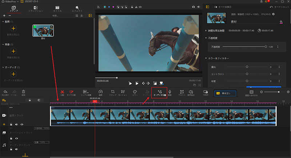Toggle lock on the video track

11,124
